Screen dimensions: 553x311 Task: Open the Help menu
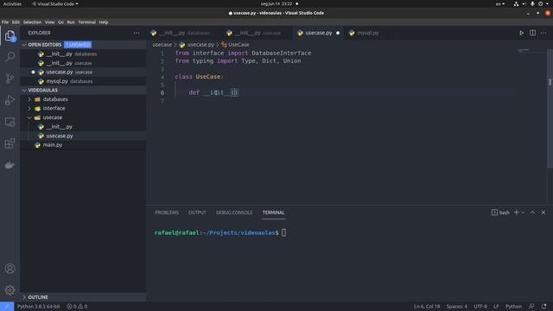tap(104, 22)
